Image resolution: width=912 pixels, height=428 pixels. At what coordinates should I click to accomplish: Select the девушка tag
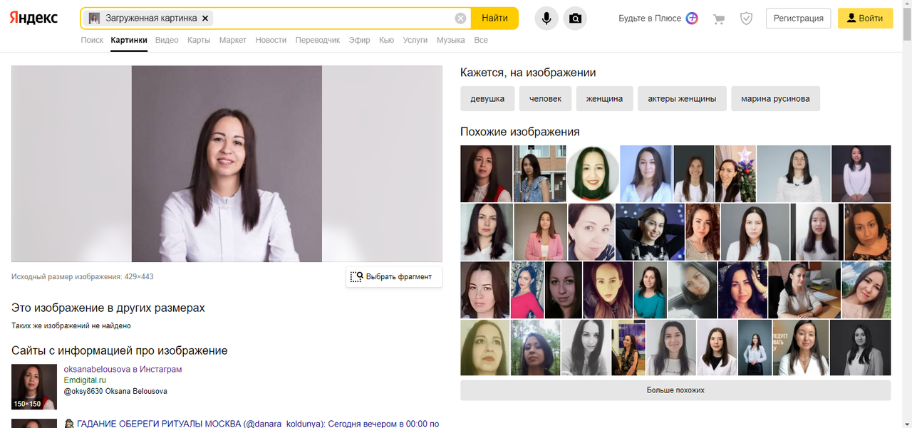tap(487, 99)
